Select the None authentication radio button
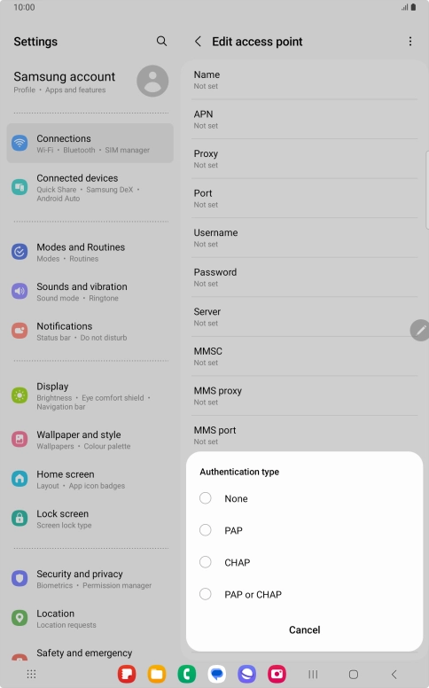The image size is (429, 688). (206, 498)
